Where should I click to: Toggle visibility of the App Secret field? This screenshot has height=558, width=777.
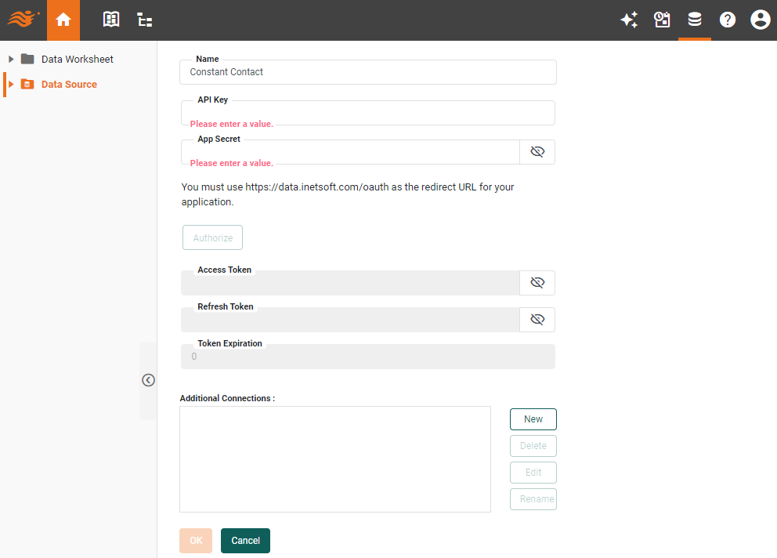(x=537, y=151)
